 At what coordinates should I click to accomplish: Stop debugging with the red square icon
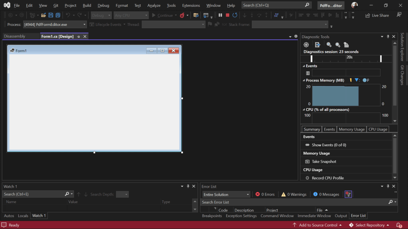pyautogui.click(x=228, y=16)
